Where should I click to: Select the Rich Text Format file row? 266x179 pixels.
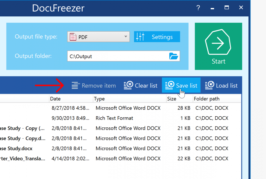114,118
